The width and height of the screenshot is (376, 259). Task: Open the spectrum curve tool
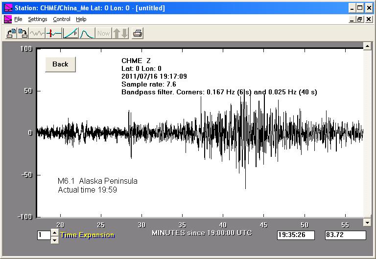pos(87,33)
